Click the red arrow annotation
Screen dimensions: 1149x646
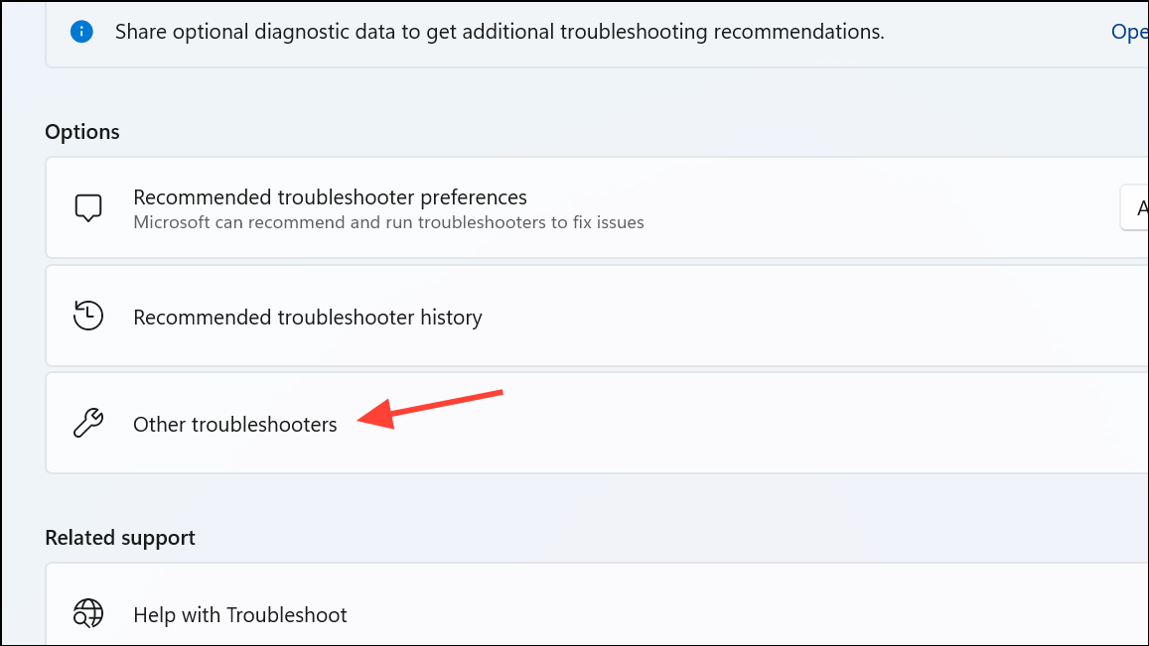coord(430,410)
